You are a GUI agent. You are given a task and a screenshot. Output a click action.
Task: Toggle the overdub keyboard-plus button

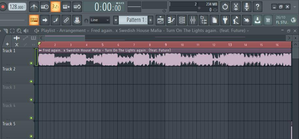pyautogui.click(x=66, y=7)
